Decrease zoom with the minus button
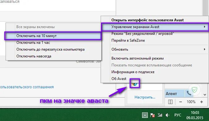 click(x=181, y=102)
